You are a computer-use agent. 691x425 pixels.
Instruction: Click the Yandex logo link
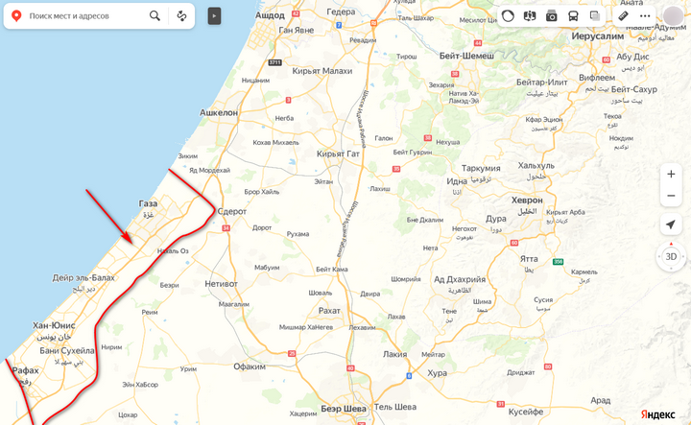[x=657, y=414]
